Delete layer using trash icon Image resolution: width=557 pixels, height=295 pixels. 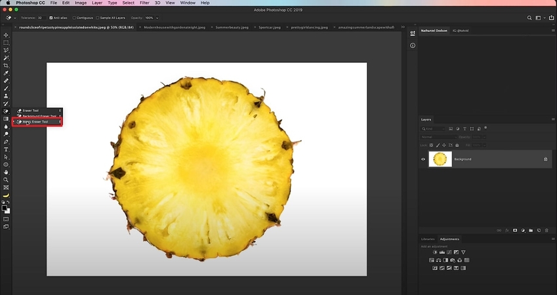click(547, 230)
